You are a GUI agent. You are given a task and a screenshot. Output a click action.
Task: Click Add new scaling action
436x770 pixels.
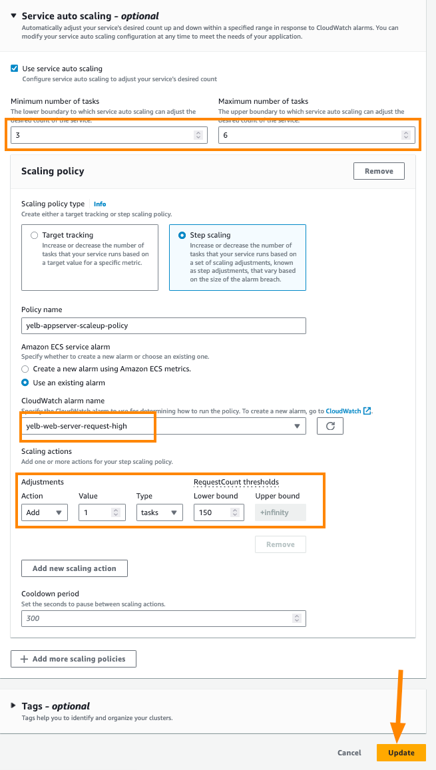point(74,568)
